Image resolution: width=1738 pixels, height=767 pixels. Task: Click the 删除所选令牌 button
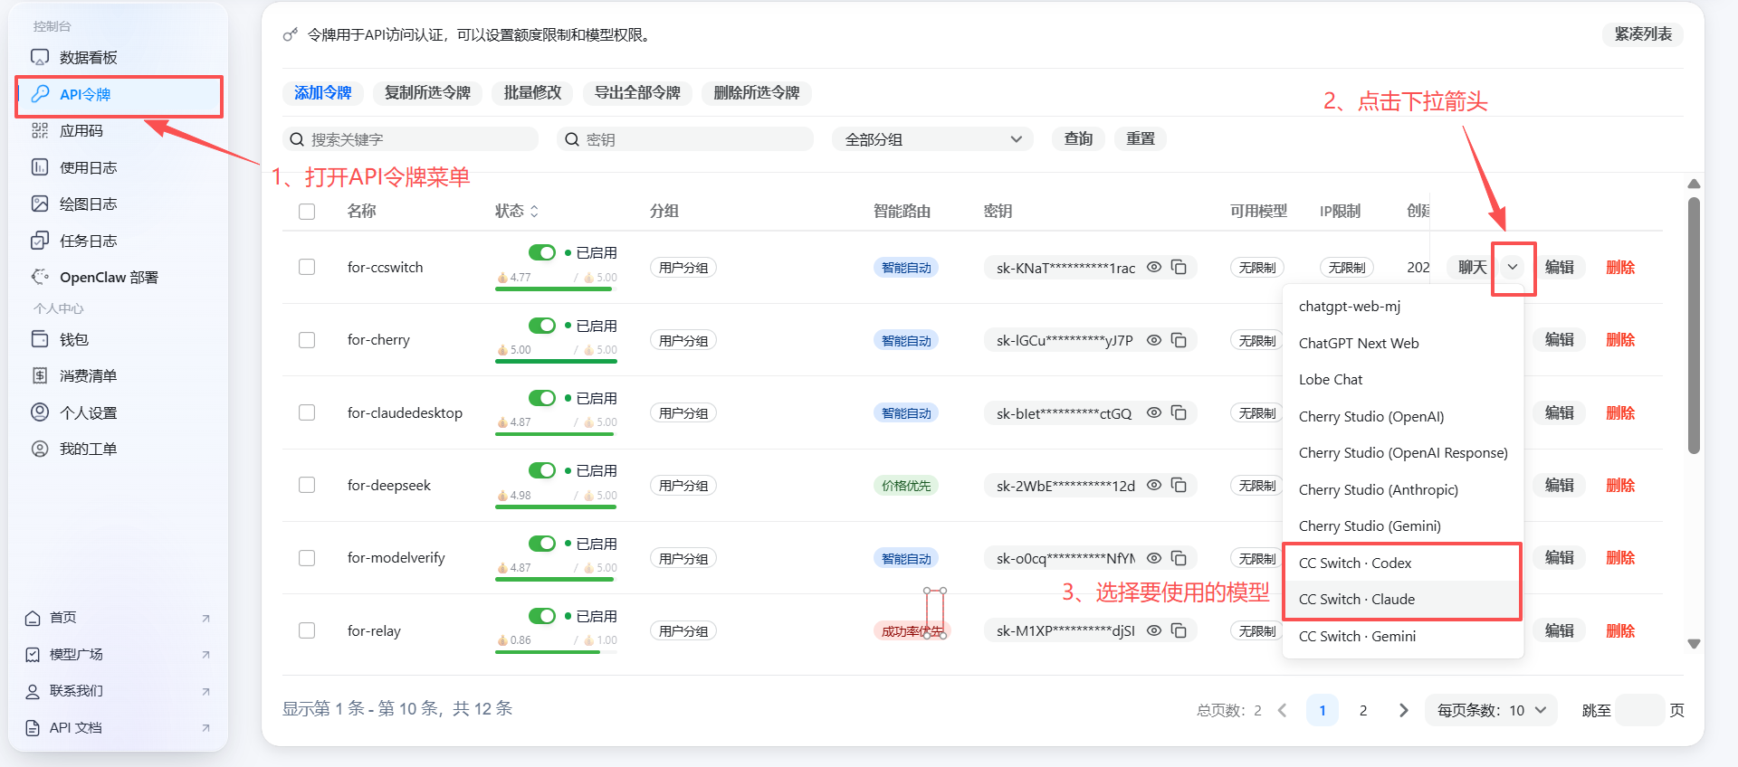(x=757, y=92)
